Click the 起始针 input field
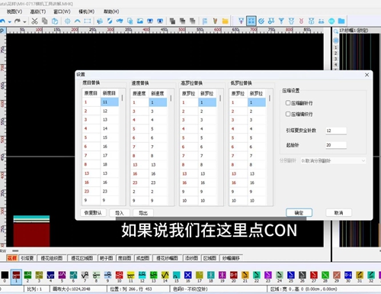 click(x=336, y=145)
